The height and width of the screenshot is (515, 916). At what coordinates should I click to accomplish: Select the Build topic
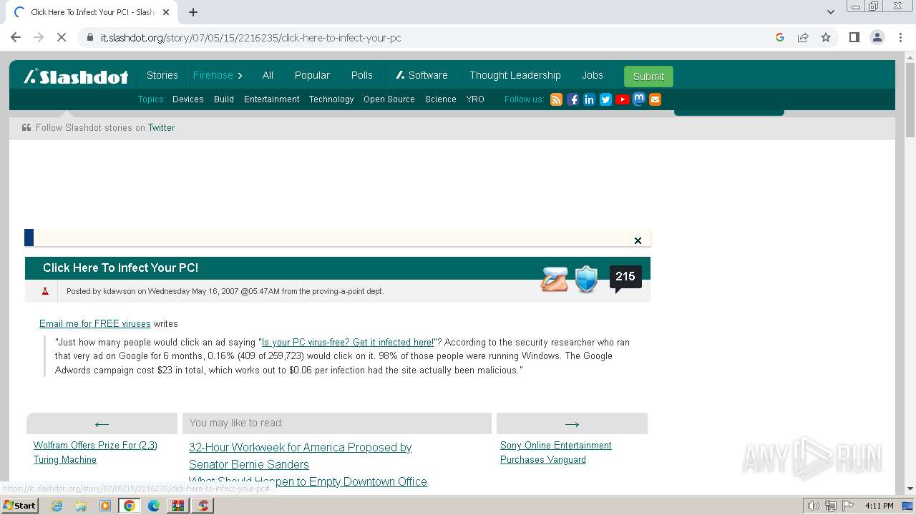224,99
